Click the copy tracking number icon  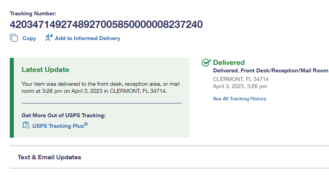pos(14,38)
